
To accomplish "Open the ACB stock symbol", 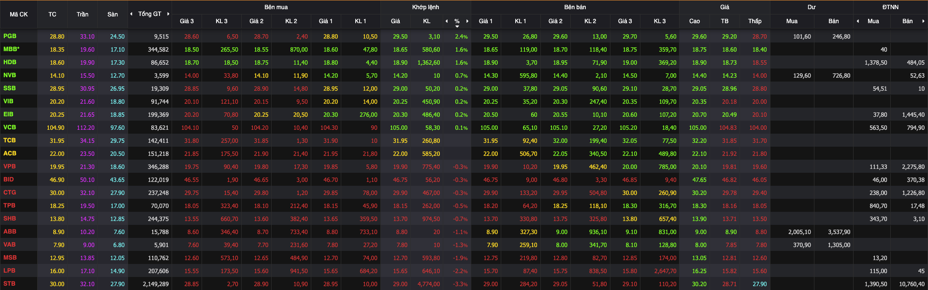I will pyautogui.click(x=10, y=153).
